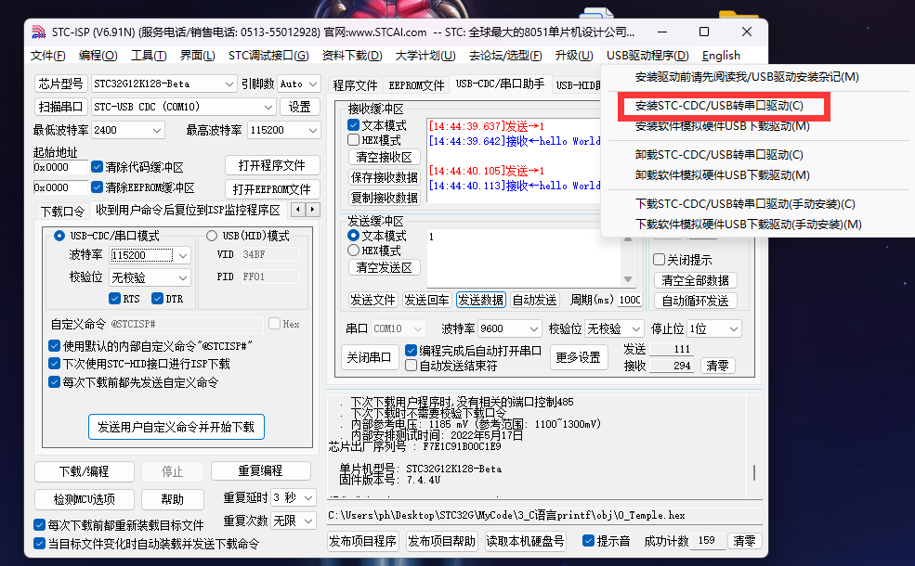915x566 pixels.
Task: Switch to the EEPROM文件 tab
Action: (416, 85)
